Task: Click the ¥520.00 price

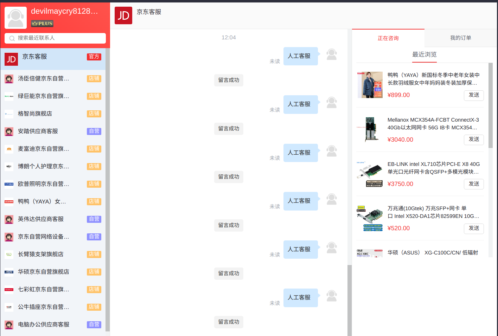Action: (398, 228)
